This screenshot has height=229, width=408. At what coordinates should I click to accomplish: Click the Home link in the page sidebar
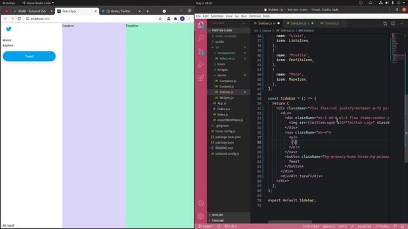[x=7, y=40]
